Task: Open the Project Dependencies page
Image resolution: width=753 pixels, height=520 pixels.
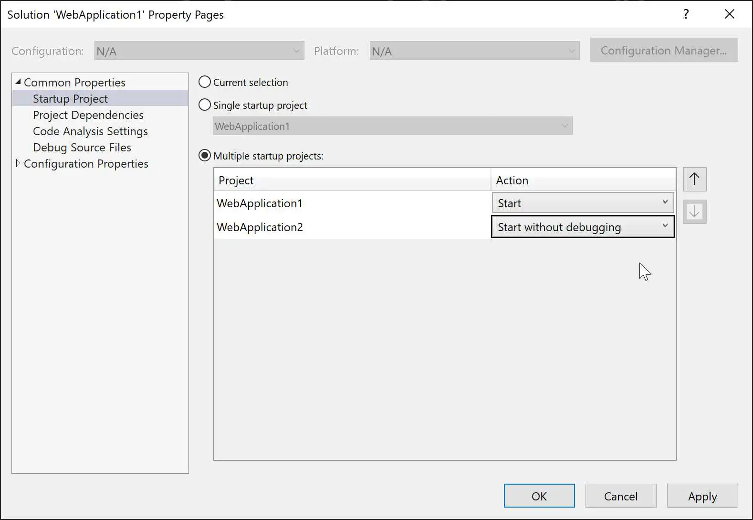Action: 88,115
